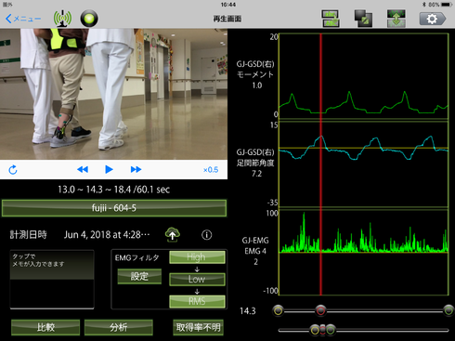Tap the vertical graph scale arrows icon
This screenshot has height=341, width=455.
coord(396,19)
